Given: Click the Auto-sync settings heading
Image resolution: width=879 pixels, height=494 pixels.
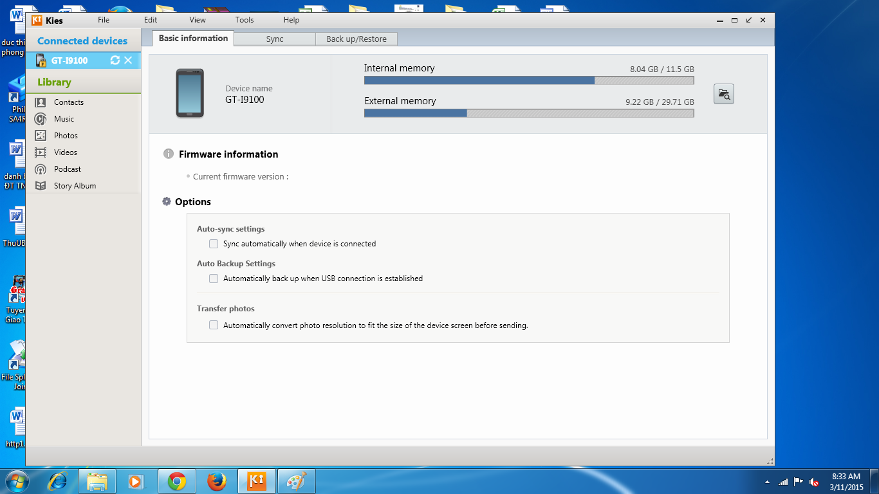Looking at the screenshot, I should point(230,229).
